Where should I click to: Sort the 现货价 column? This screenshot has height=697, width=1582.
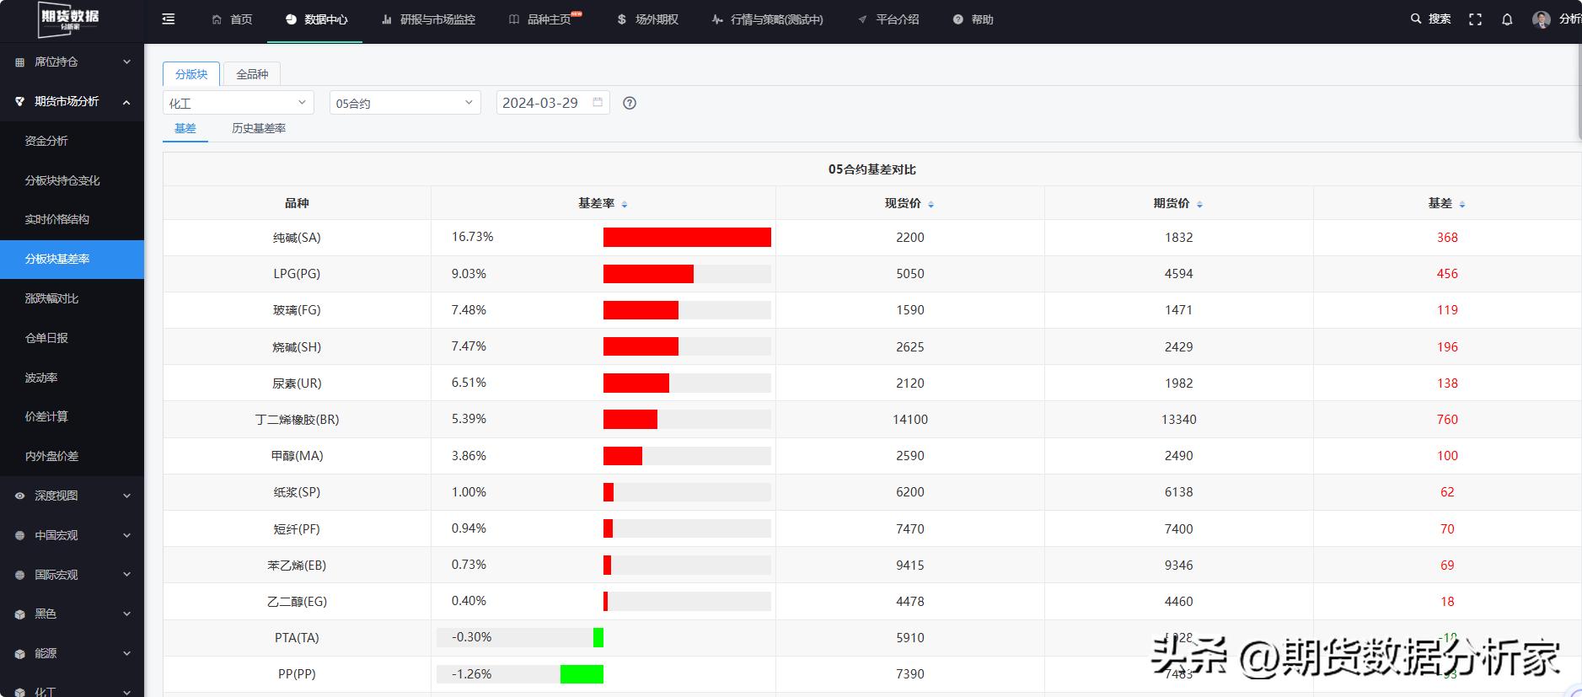[930, 204]
